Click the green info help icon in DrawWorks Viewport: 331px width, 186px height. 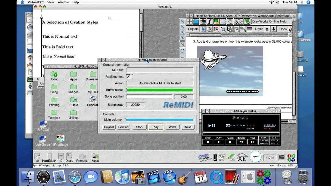[x=247, y=22]
